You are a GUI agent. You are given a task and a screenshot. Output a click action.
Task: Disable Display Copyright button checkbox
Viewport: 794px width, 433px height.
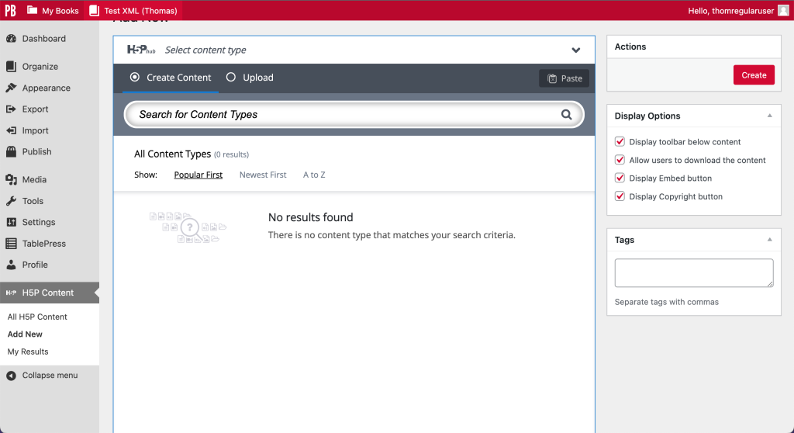(x=620, y=196)
